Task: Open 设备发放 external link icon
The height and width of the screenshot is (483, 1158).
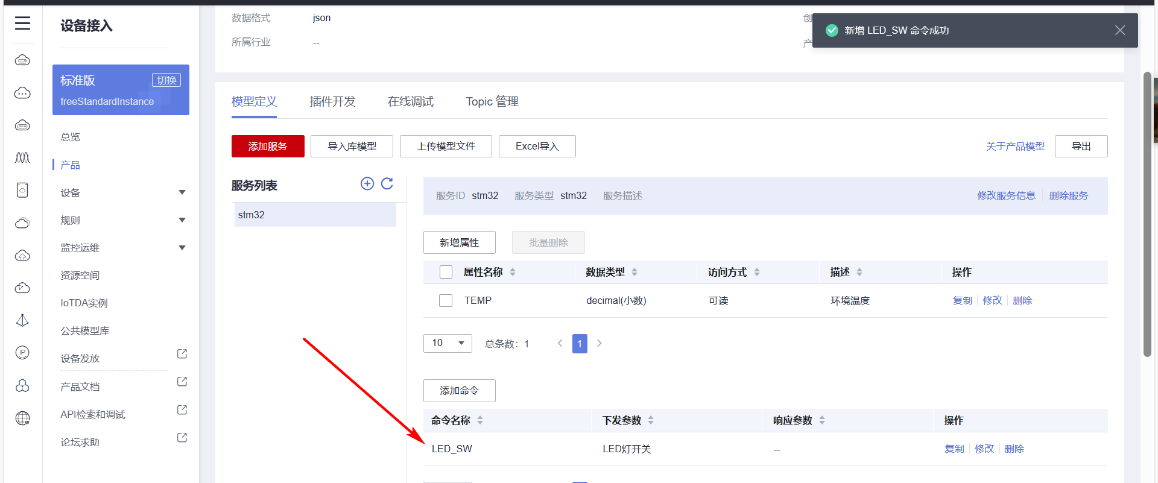Action: pyautogui.click(x=182, y=354)
